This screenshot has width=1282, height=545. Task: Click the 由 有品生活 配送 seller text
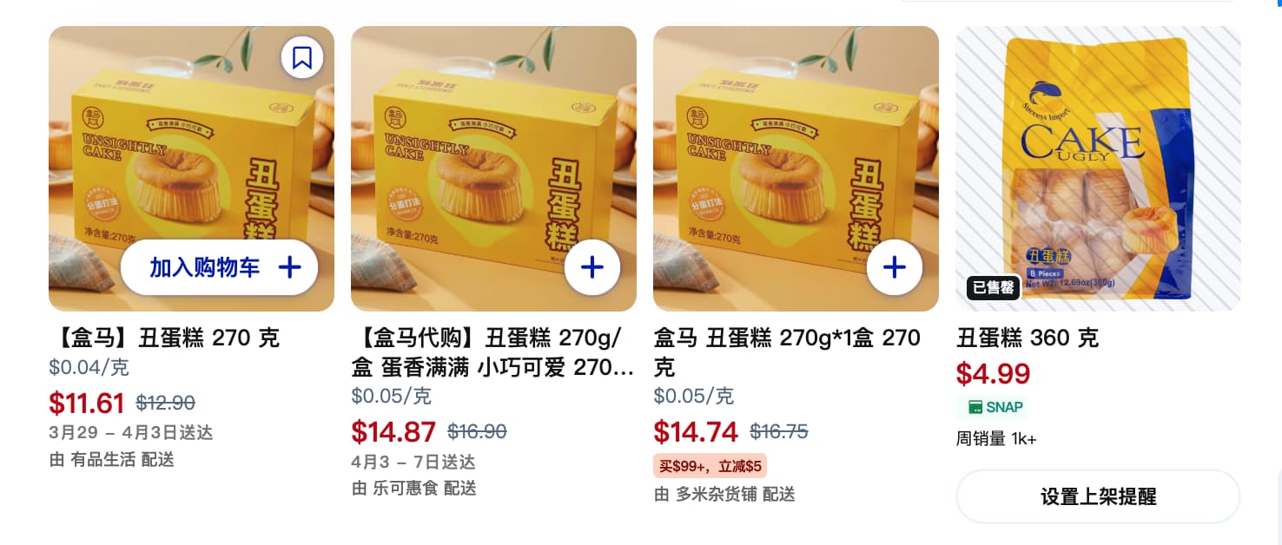click(x=112, y=459)
